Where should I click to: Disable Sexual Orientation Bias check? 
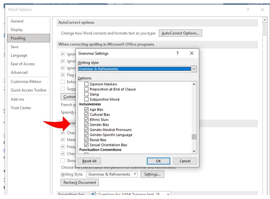click(x=86, y=145)
